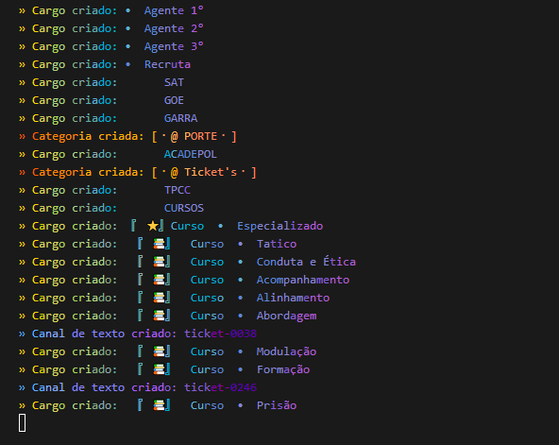559x445 pixels.
Task: Click the Ticket's category text
Action: 211,172
